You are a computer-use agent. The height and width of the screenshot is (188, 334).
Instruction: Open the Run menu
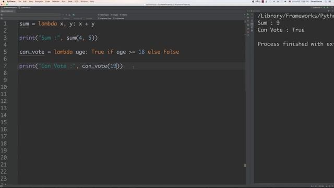[64, 1]
